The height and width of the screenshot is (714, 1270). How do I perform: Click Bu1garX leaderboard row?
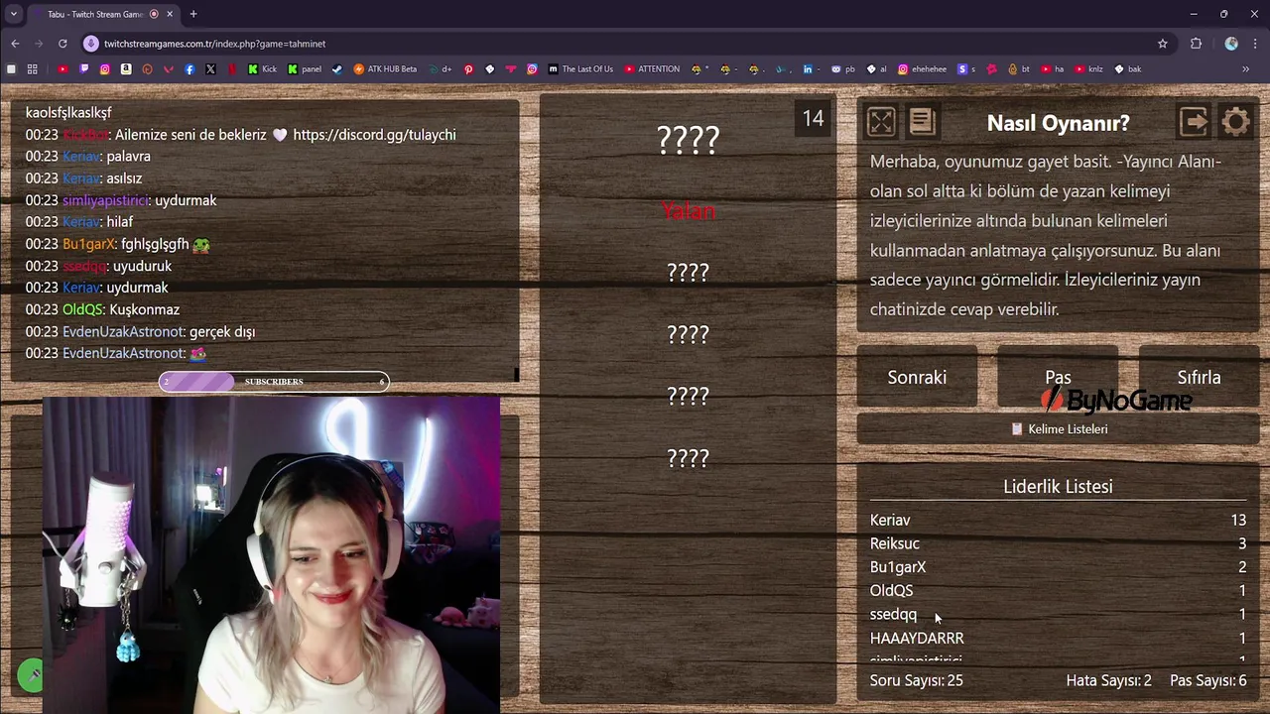(1058, 567)
